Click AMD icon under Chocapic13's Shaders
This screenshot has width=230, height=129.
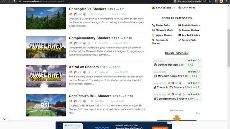pyautogui.click(x=75, y=14)
